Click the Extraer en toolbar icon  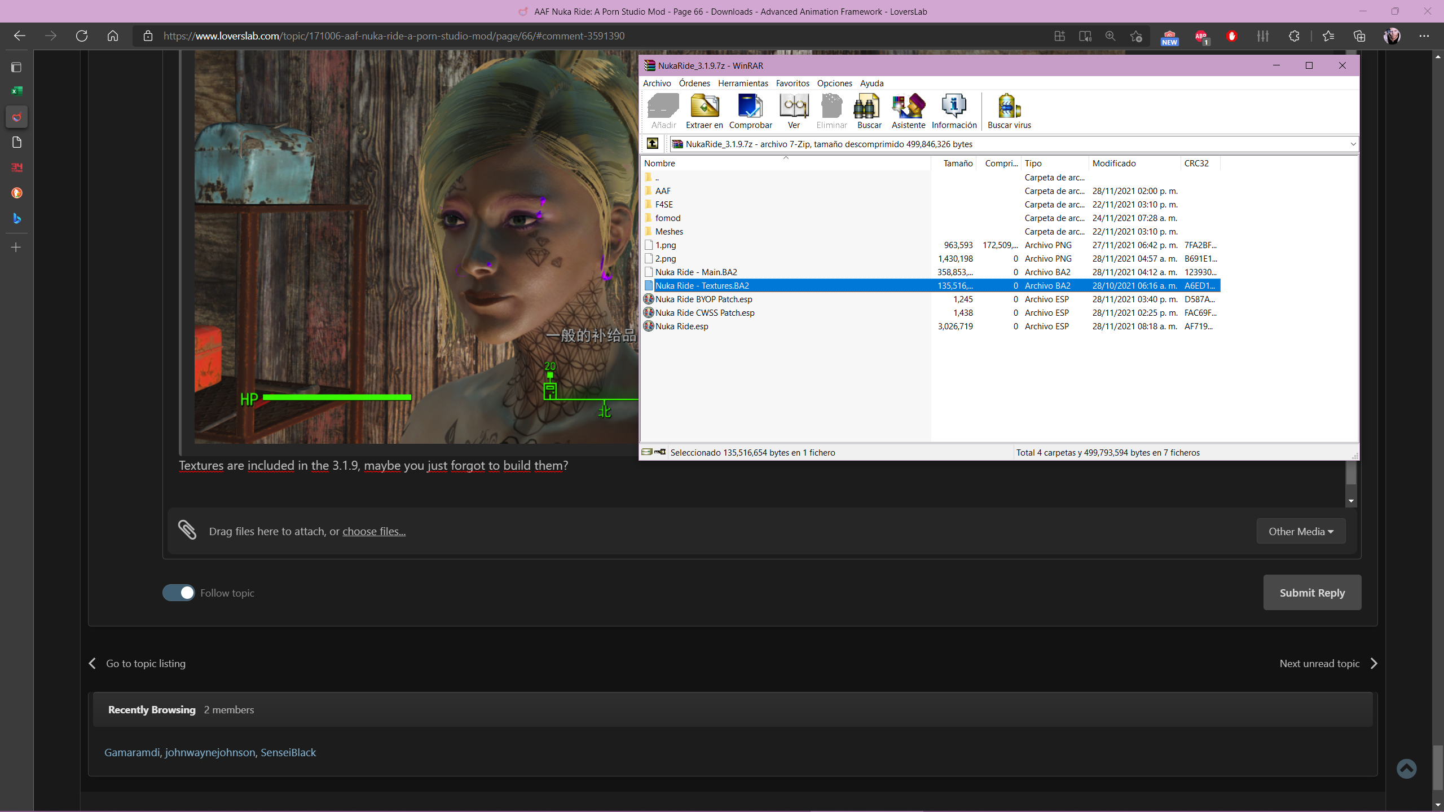click(x=704, y=111)
